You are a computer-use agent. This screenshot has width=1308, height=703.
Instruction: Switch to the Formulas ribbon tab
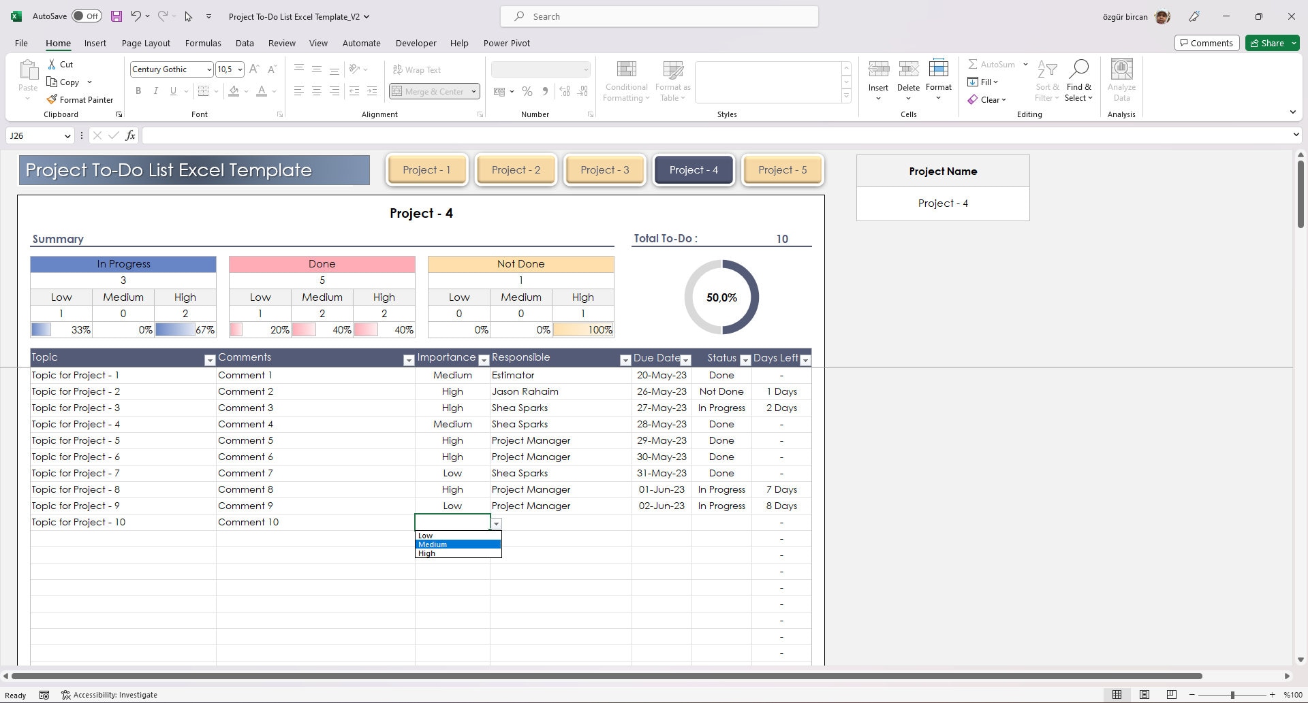click(203, 43)
